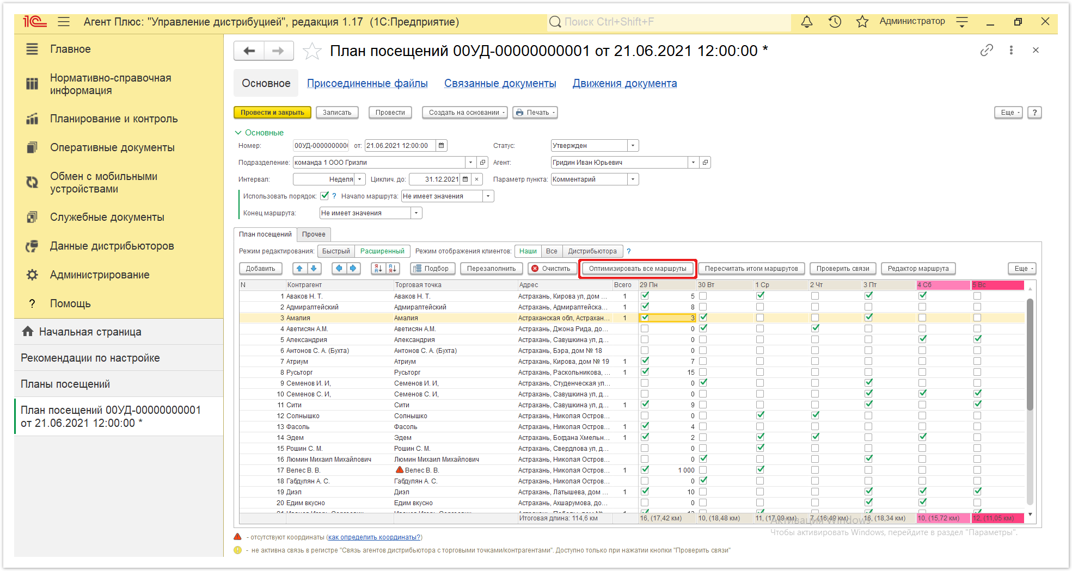The image size is (1072, 571).
Task: Toggle Tuesday checkbox for Аветисян А.М.
Action: [x=703, y=328]
